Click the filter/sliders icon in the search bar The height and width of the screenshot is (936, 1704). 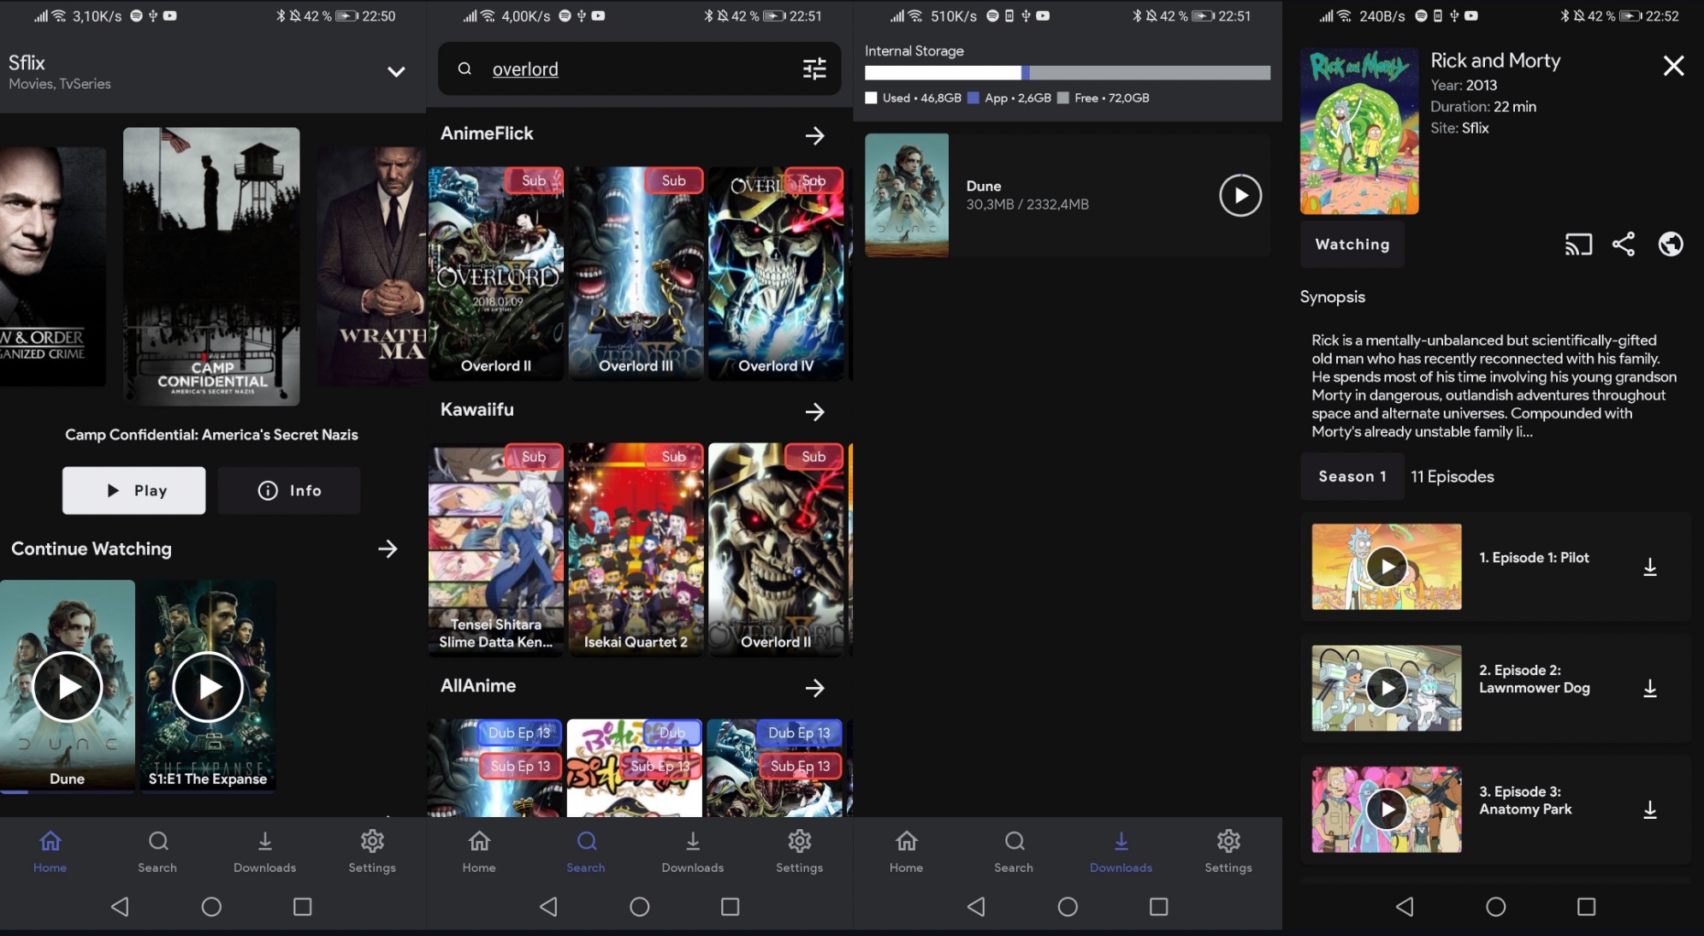(x=816, y=68)
